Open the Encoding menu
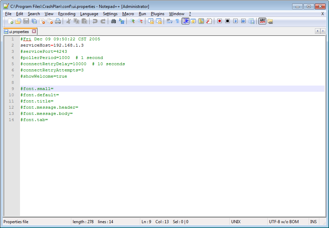Screen dimensions: 329x228 pyautogui.click(x=67, y=14)
